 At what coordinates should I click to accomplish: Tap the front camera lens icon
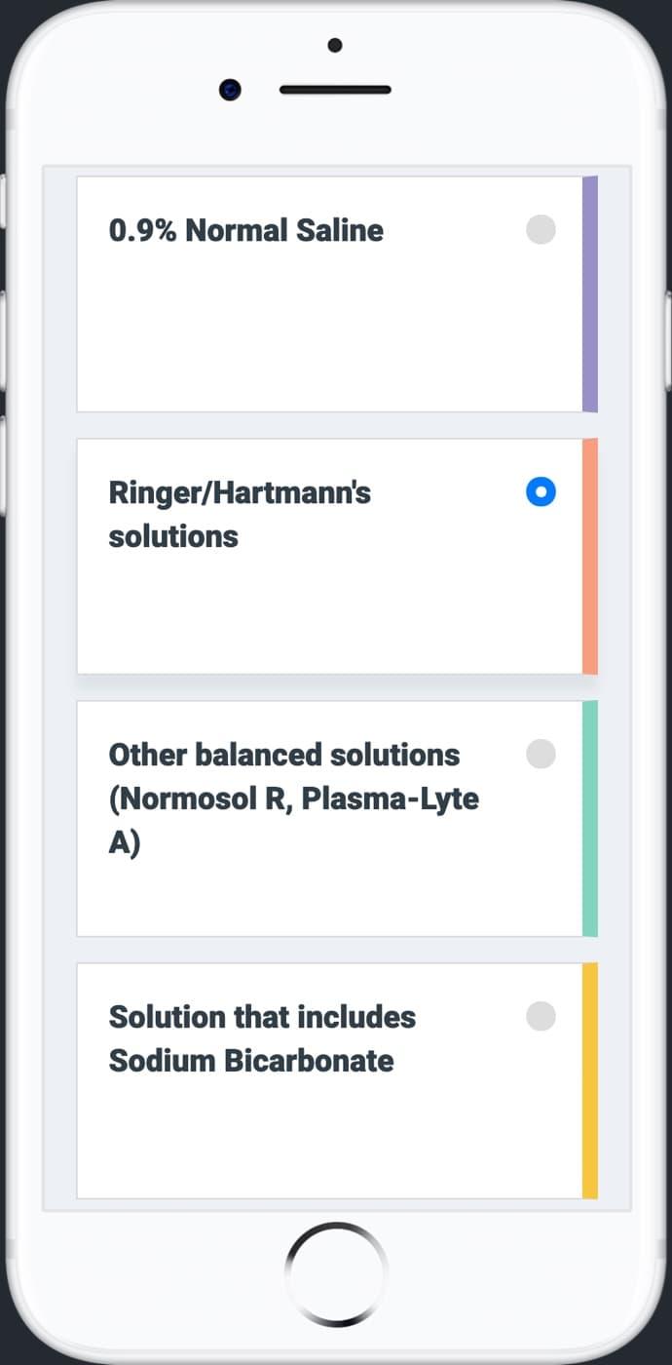coord(230,90)
